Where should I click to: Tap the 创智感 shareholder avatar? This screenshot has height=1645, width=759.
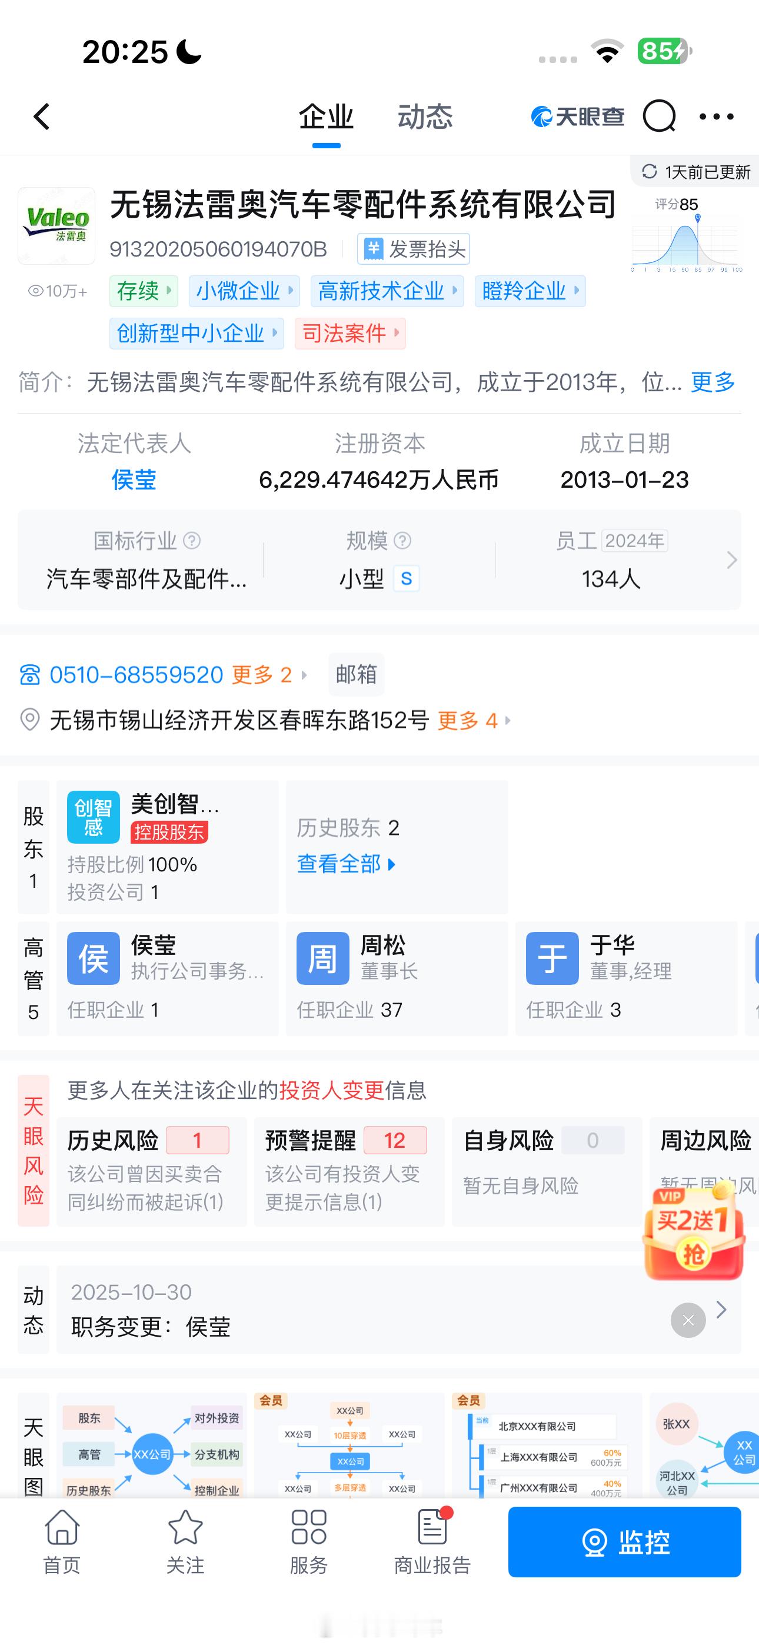pyautogui.click(x=94, y=817)
